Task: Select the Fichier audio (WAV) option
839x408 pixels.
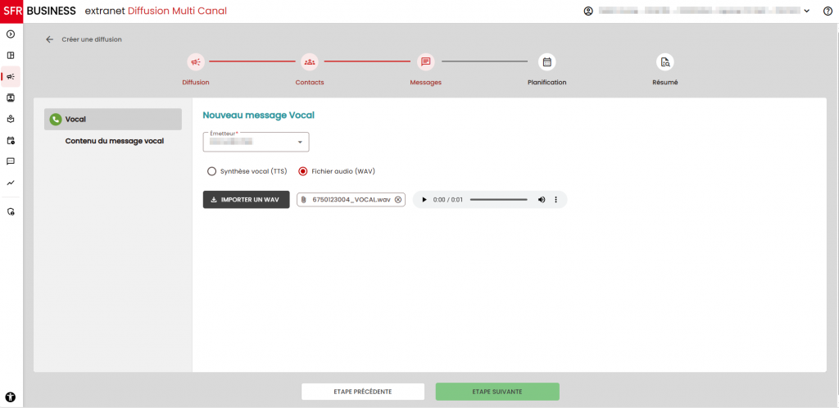Action: coord(303,171)
